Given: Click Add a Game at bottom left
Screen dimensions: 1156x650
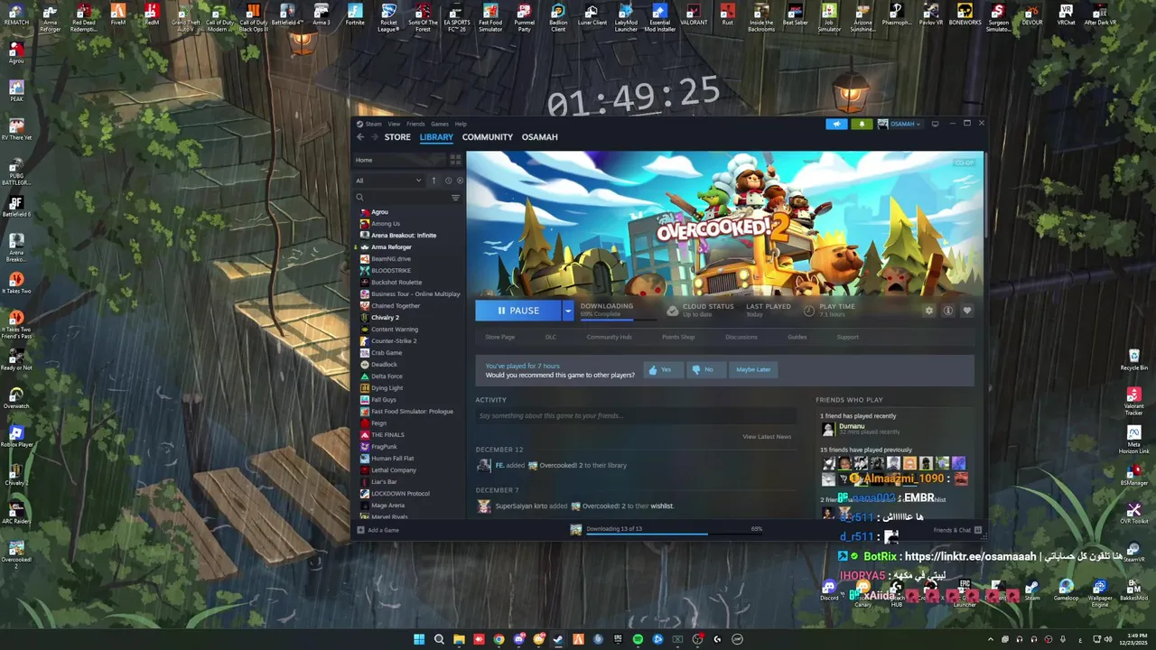Looking at the screenshot, I should (x=378, y=530).
